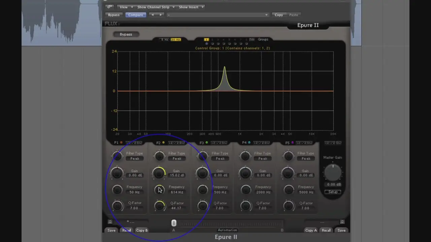Click F2 Q-Factor value 44.17 field

click(176, 208)
